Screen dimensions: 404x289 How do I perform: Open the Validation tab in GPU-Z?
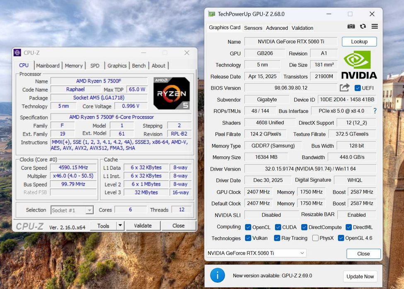point(302,28)
